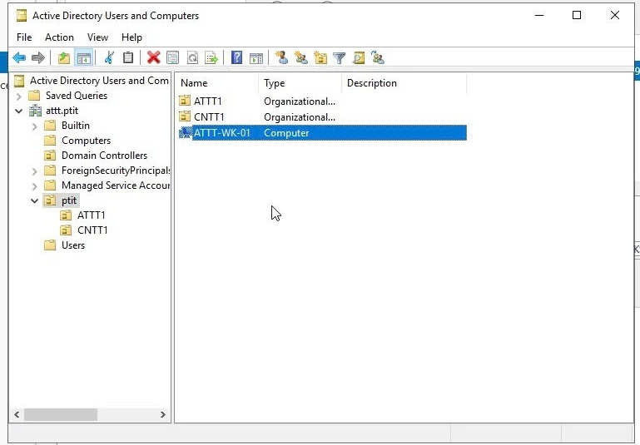Expand the Saved Queries node
This screenshot has height=445, width=640.
click(19, 96)
